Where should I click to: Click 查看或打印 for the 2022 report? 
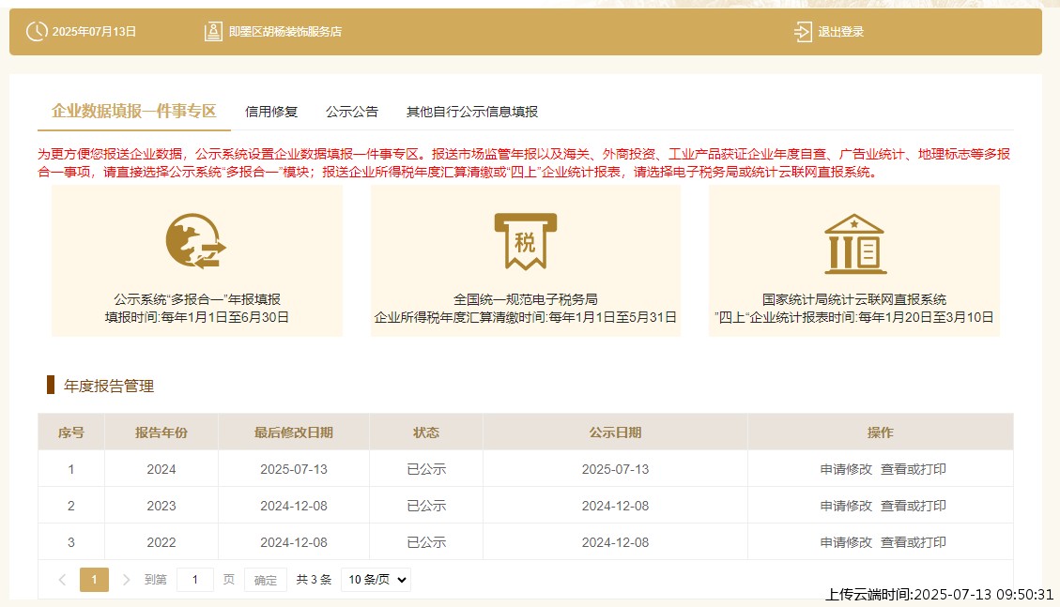tap(914, 542)
